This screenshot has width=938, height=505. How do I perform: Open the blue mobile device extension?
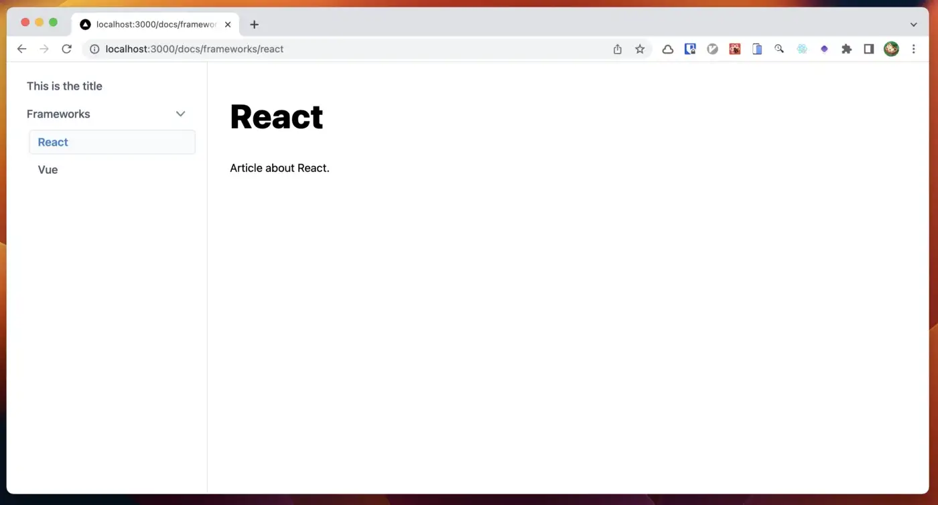[757, 49]
